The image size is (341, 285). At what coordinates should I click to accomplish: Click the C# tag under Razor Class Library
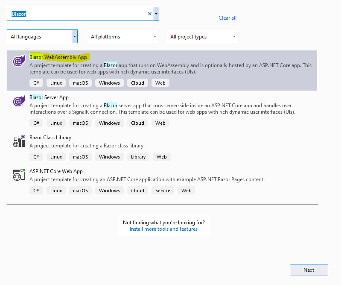pos(36,157)
